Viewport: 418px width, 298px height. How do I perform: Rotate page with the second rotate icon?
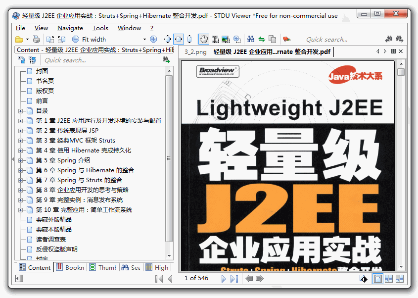pos(61,40)
